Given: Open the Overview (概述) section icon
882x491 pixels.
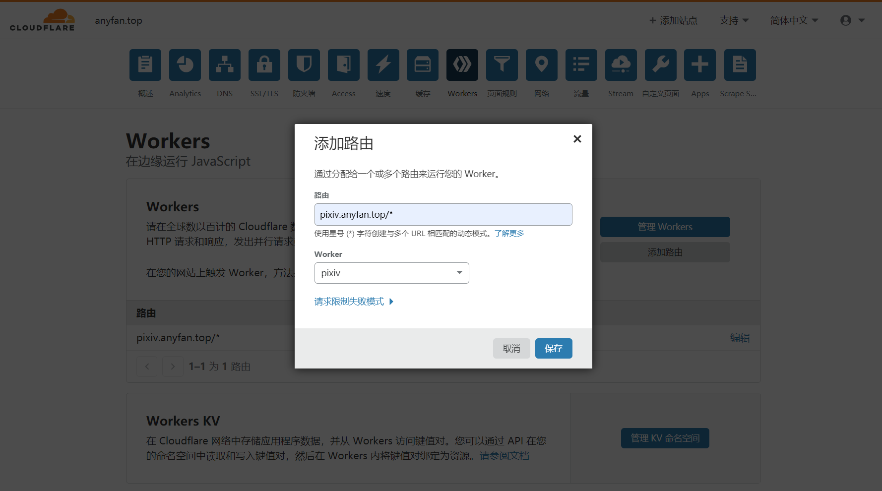Looking at the screenshot, I should click(145, 65).
